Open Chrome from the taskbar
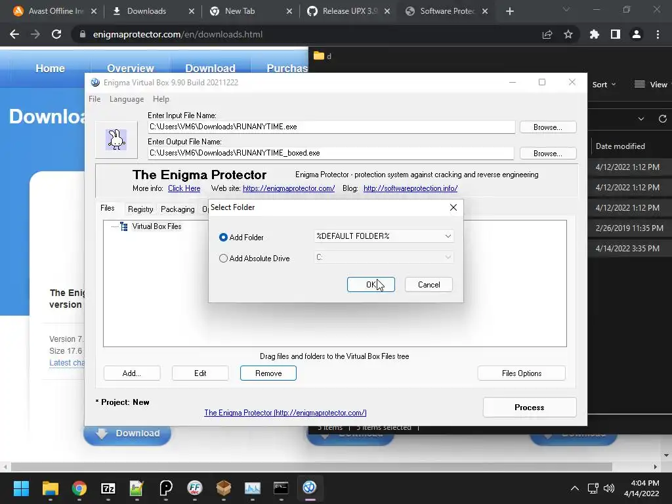The width and height of the screenshot is (672, 504). tap(79, 488)
